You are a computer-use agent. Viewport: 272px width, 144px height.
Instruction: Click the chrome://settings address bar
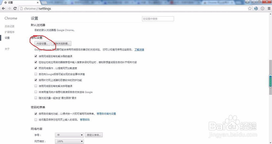coord(135,8)
